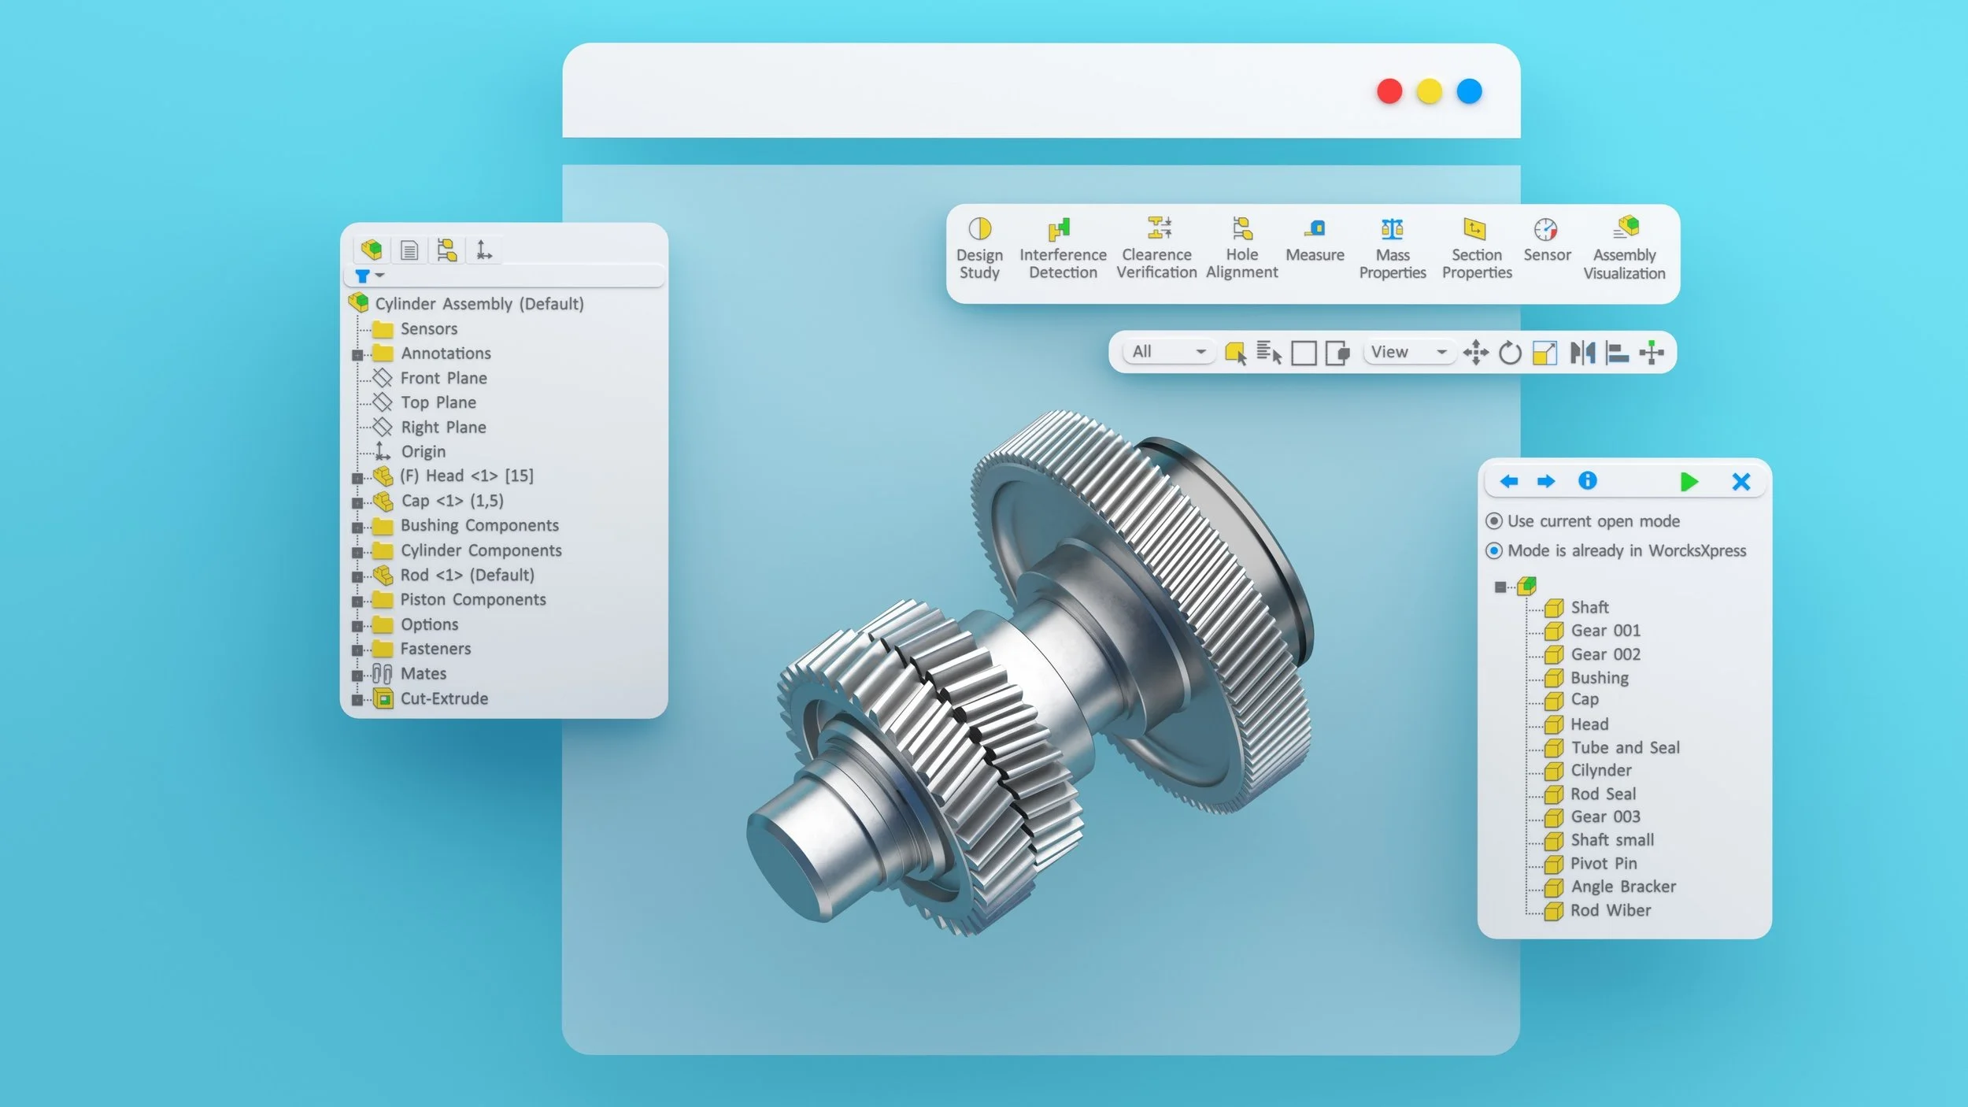The width and height of the screenshot is (1968, 1107).
Task: Click the blue back arrow button
Action: 1508,481
